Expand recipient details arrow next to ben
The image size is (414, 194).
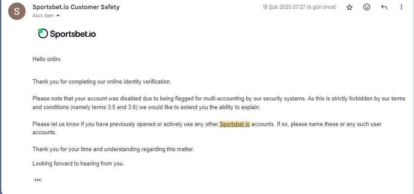pos(58,16)
